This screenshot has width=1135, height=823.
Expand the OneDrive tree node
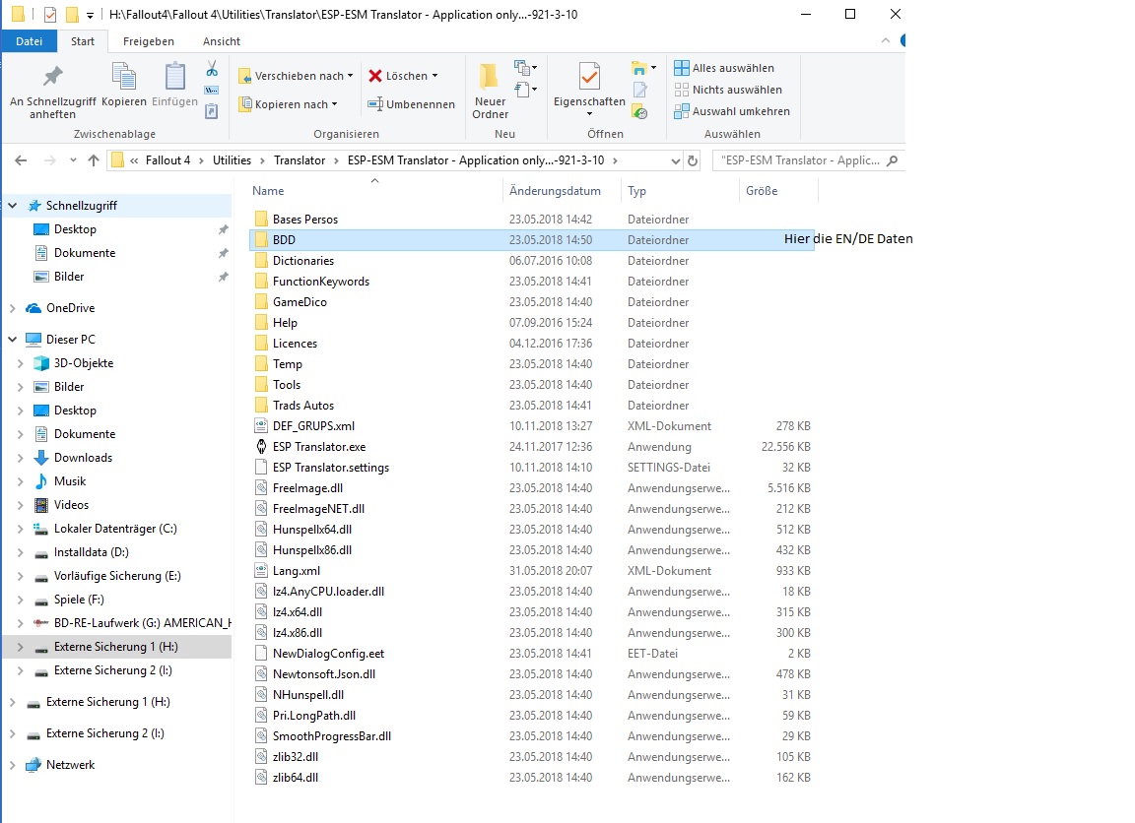[x=12, y=308]
